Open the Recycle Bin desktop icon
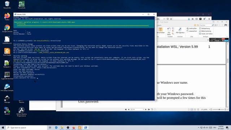231x130 pixels. 7,5
